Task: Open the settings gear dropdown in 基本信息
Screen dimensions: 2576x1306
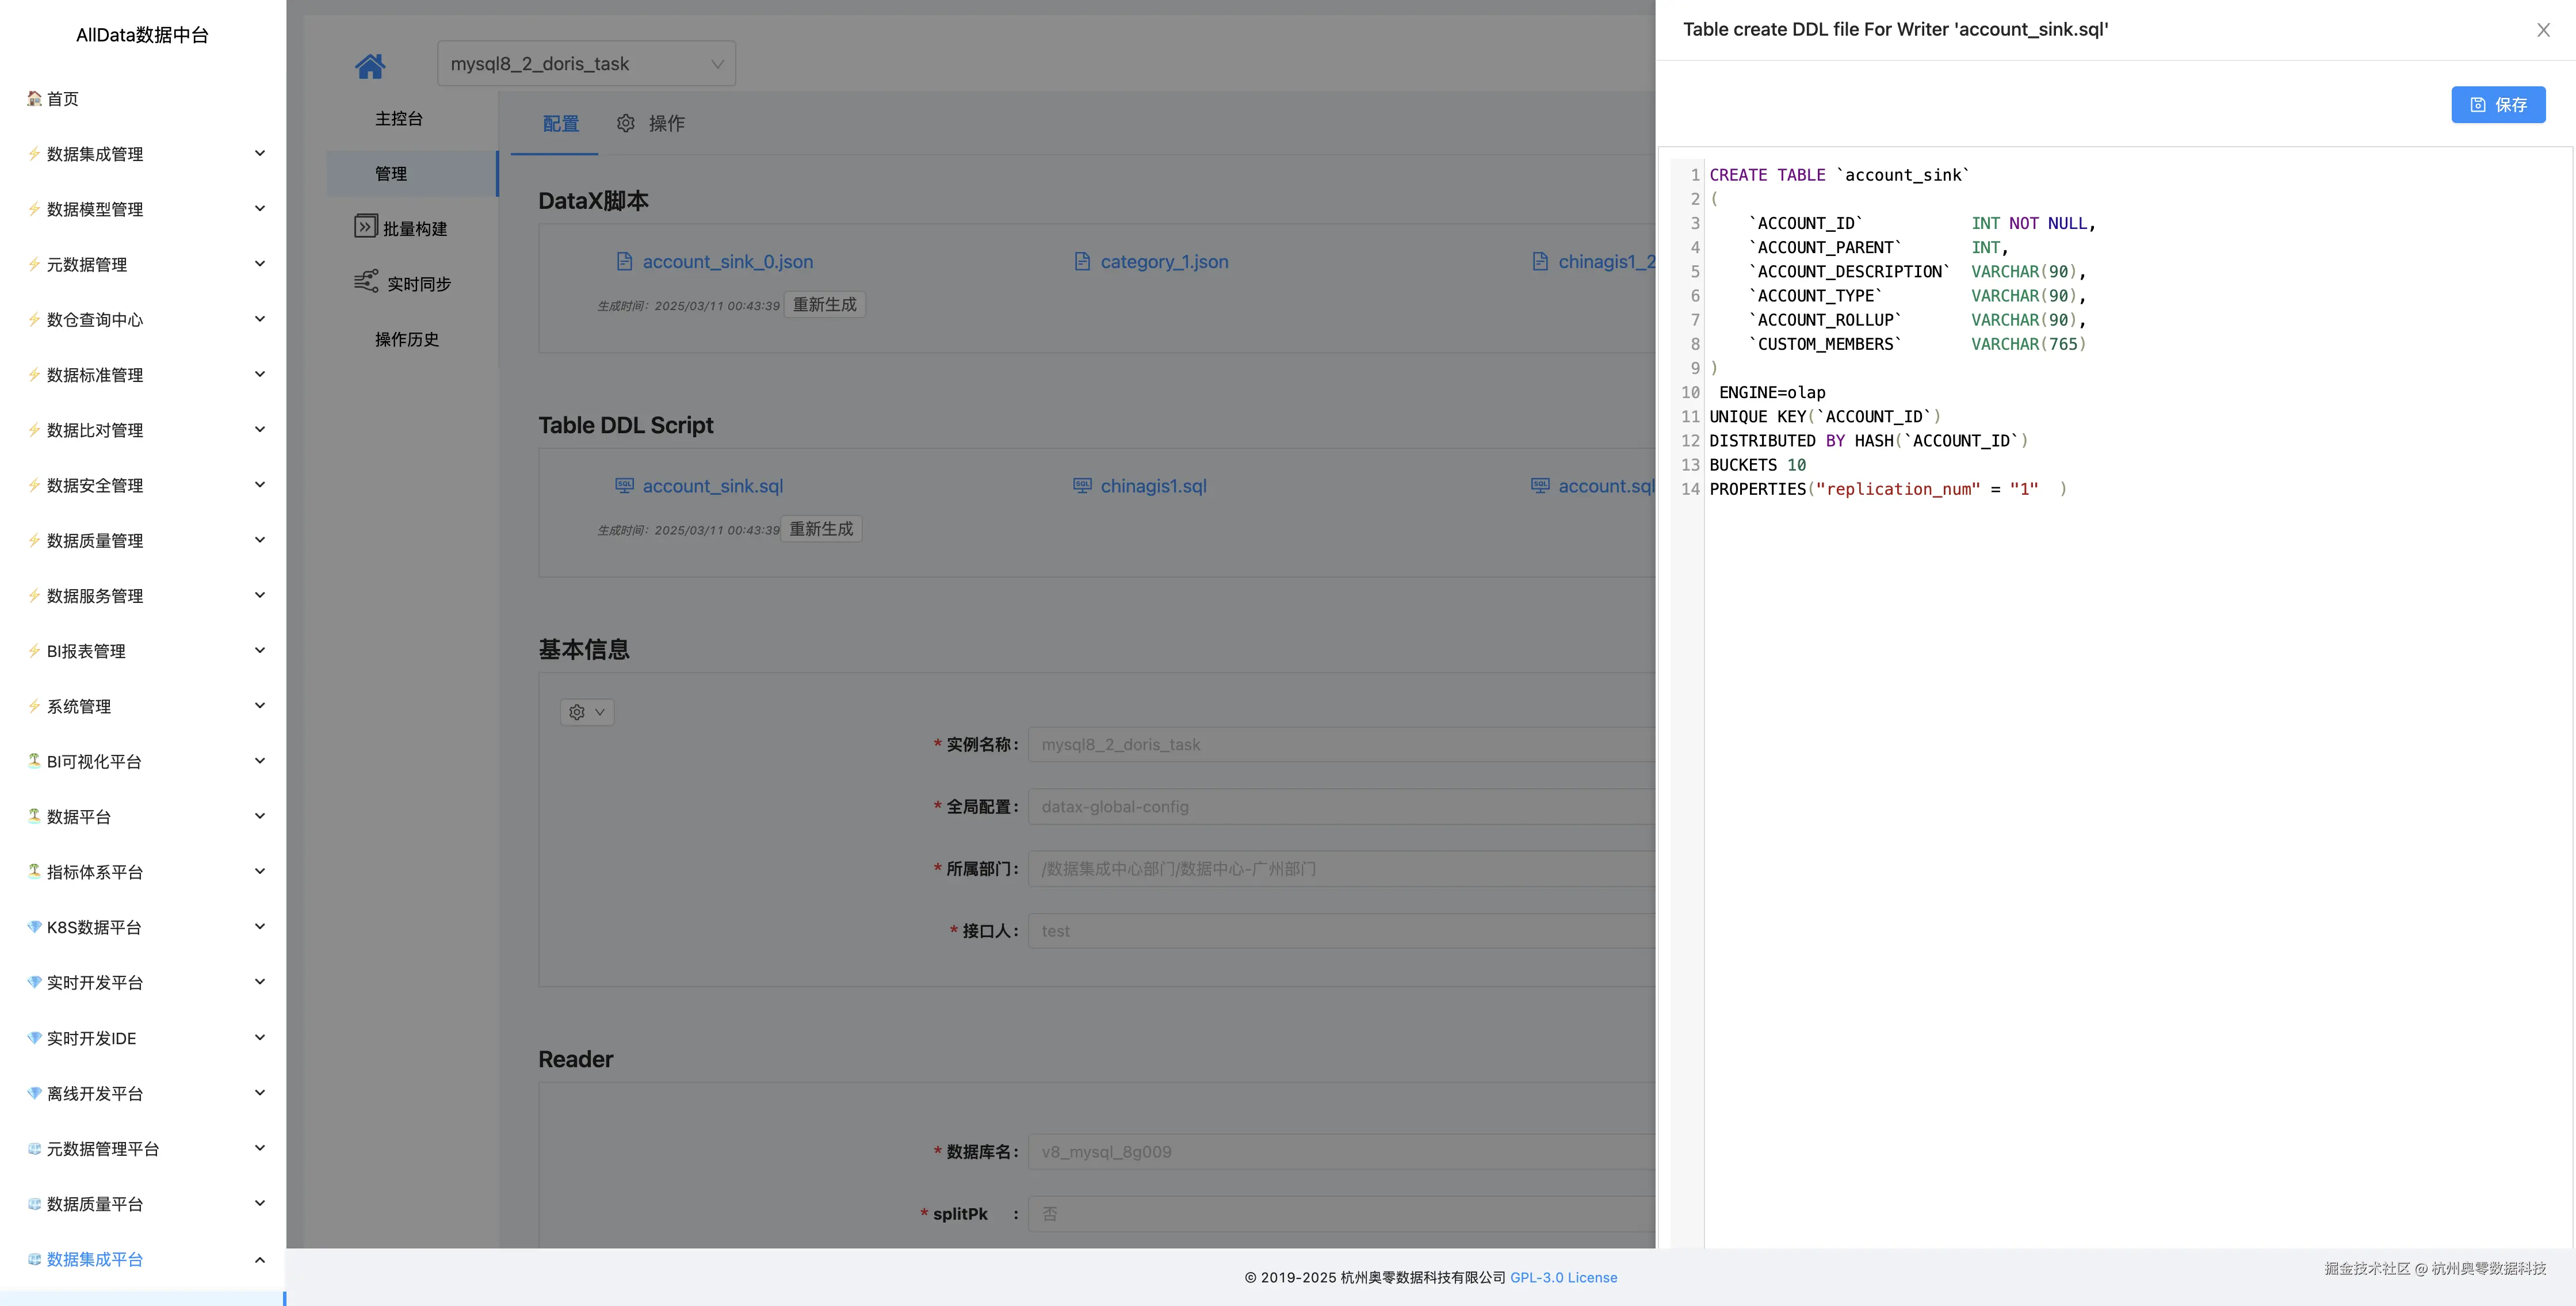Action: coord(587,712)
